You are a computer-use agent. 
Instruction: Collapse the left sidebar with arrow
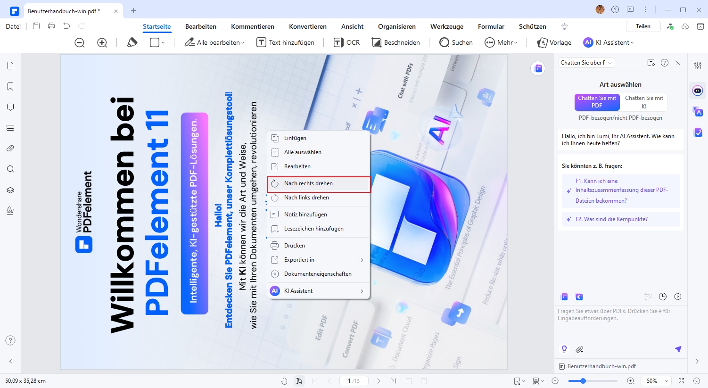10,361
